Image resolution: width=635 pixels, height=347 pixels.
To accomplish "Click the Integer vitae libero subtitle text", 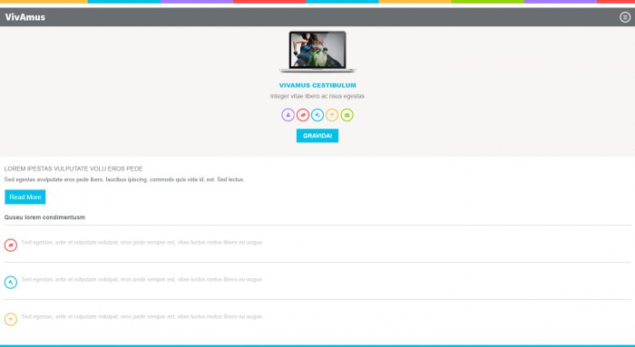I will pyautogui.click(x=317, y=96).
